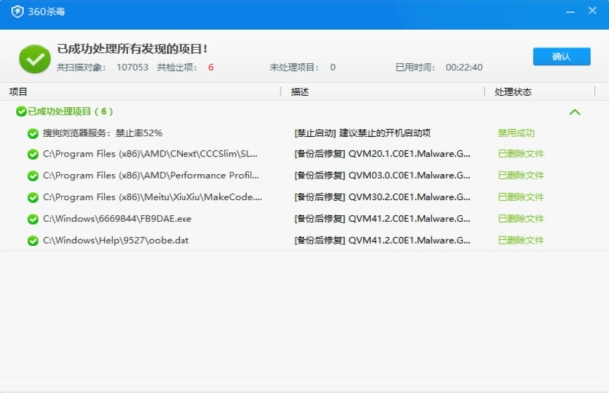
Task: Collapse the 已成功处理项目 group with chevron
Action: pos(575,112)
